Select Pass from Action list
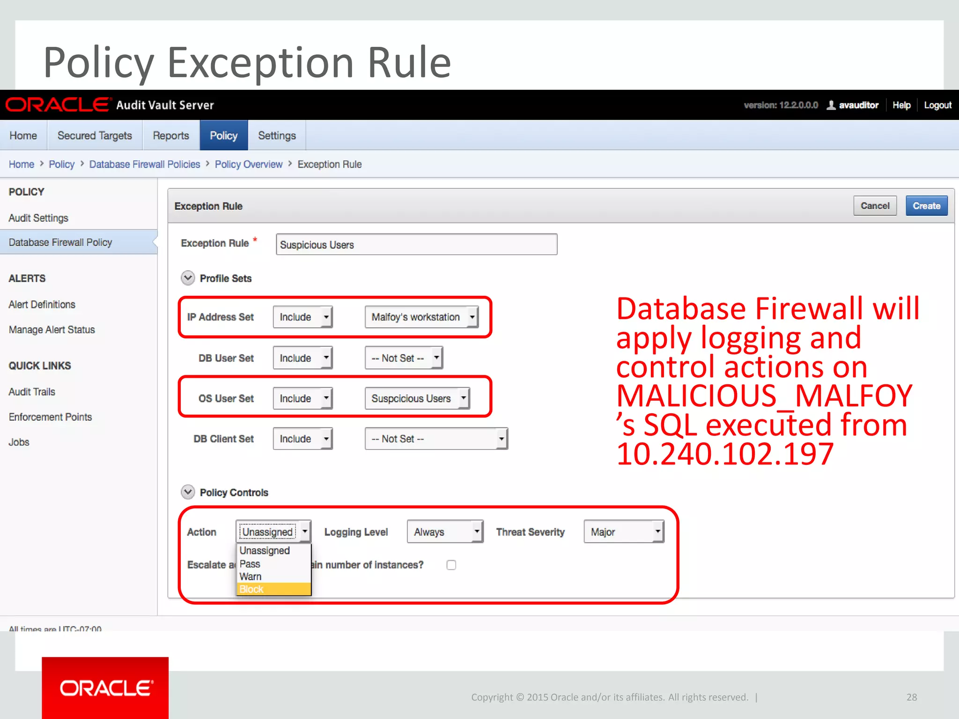Image resolution: width=959 pixels, height=719 pixels. pos(274,564)
